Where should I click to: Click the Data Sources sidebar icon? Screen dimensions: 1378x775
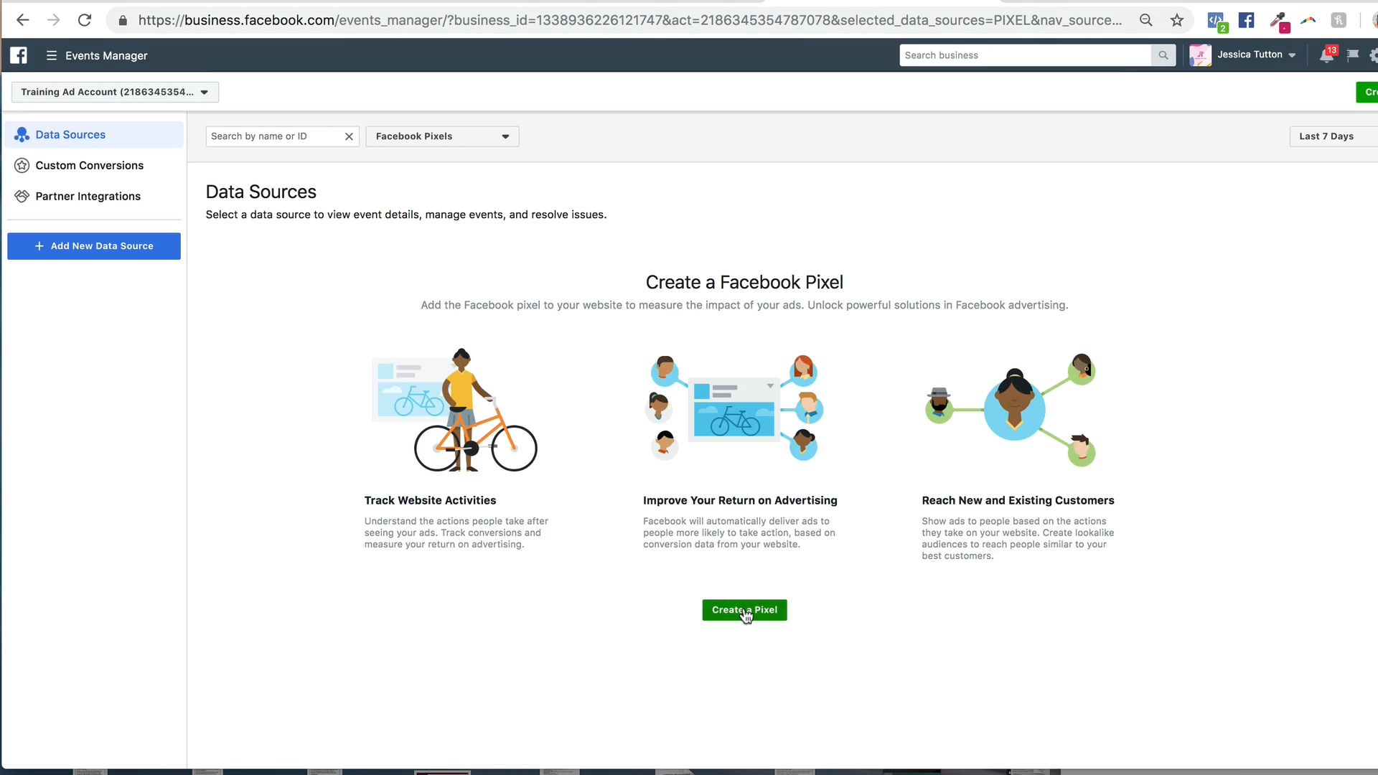pos(22,135)
